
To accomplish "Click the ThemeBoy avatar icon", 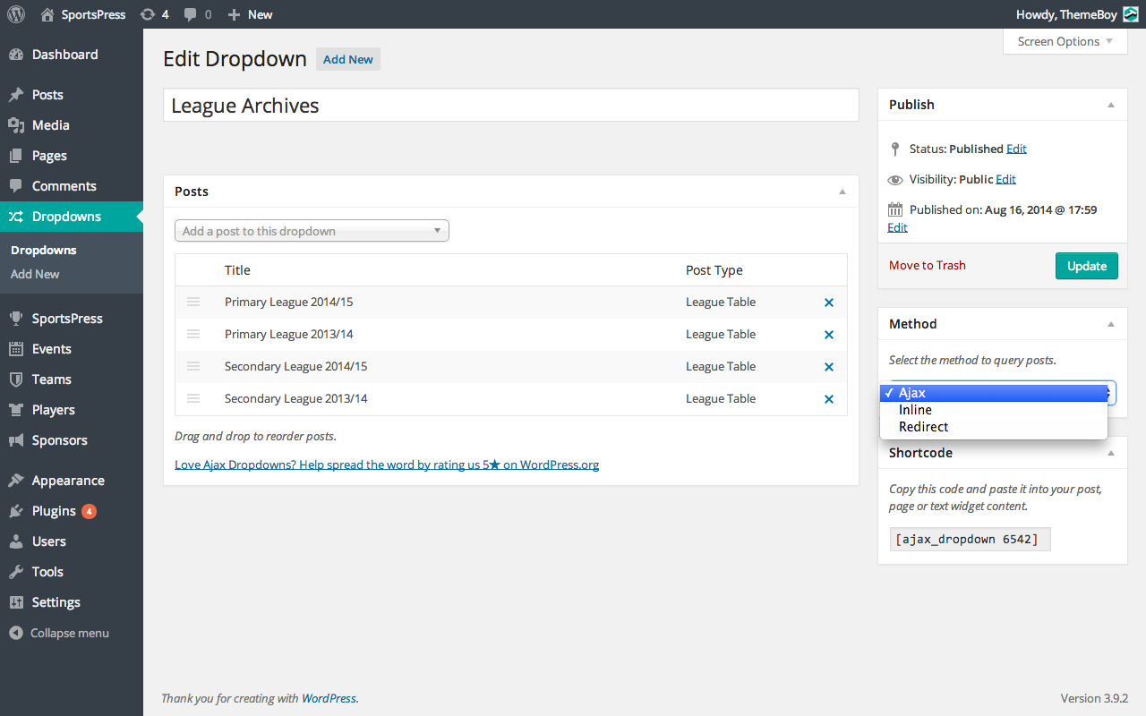I will (x=1131, y=14).
